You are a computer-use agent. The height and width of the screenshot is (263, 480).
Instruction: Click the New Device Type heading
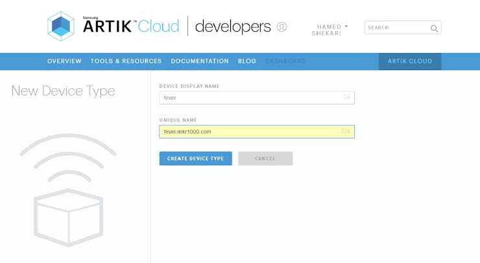63,91
